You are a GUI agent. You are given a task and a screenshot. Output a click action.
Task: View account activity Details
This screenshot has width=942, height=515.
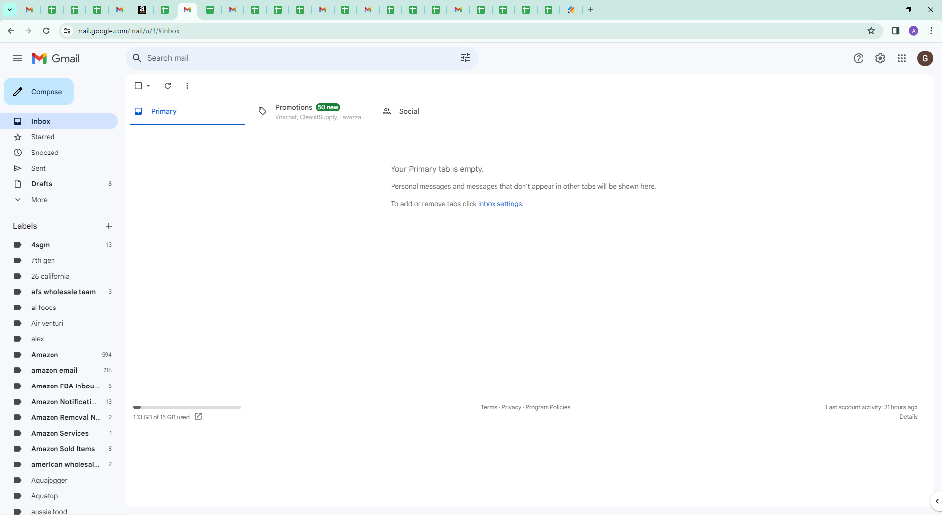909,417
